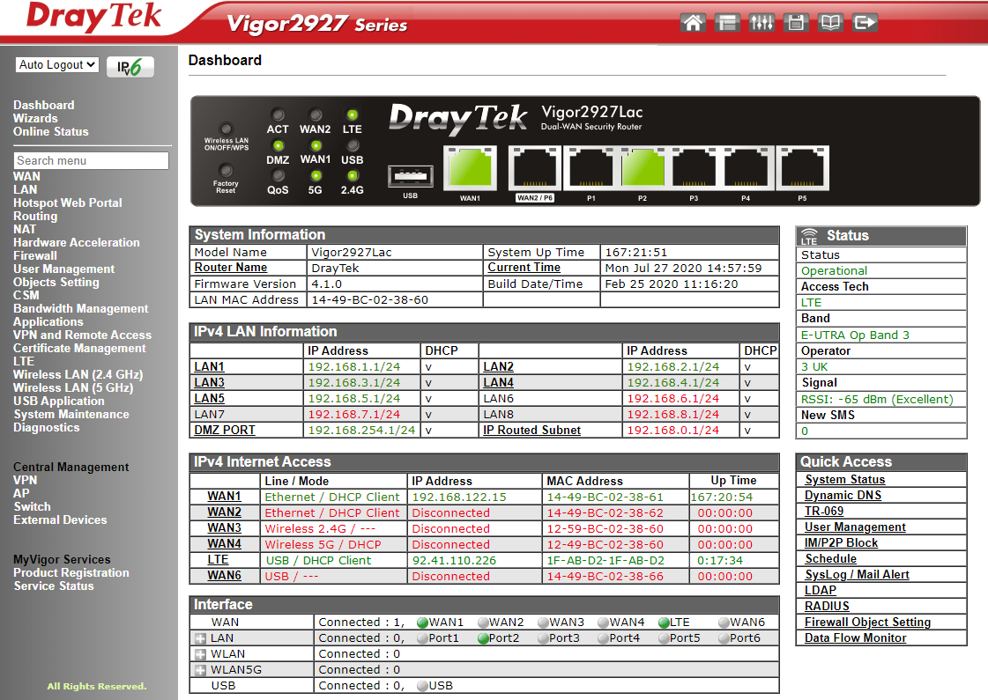Open the Firewall sidebar menu
Screen dimensions: 988x700
[34, 255]
